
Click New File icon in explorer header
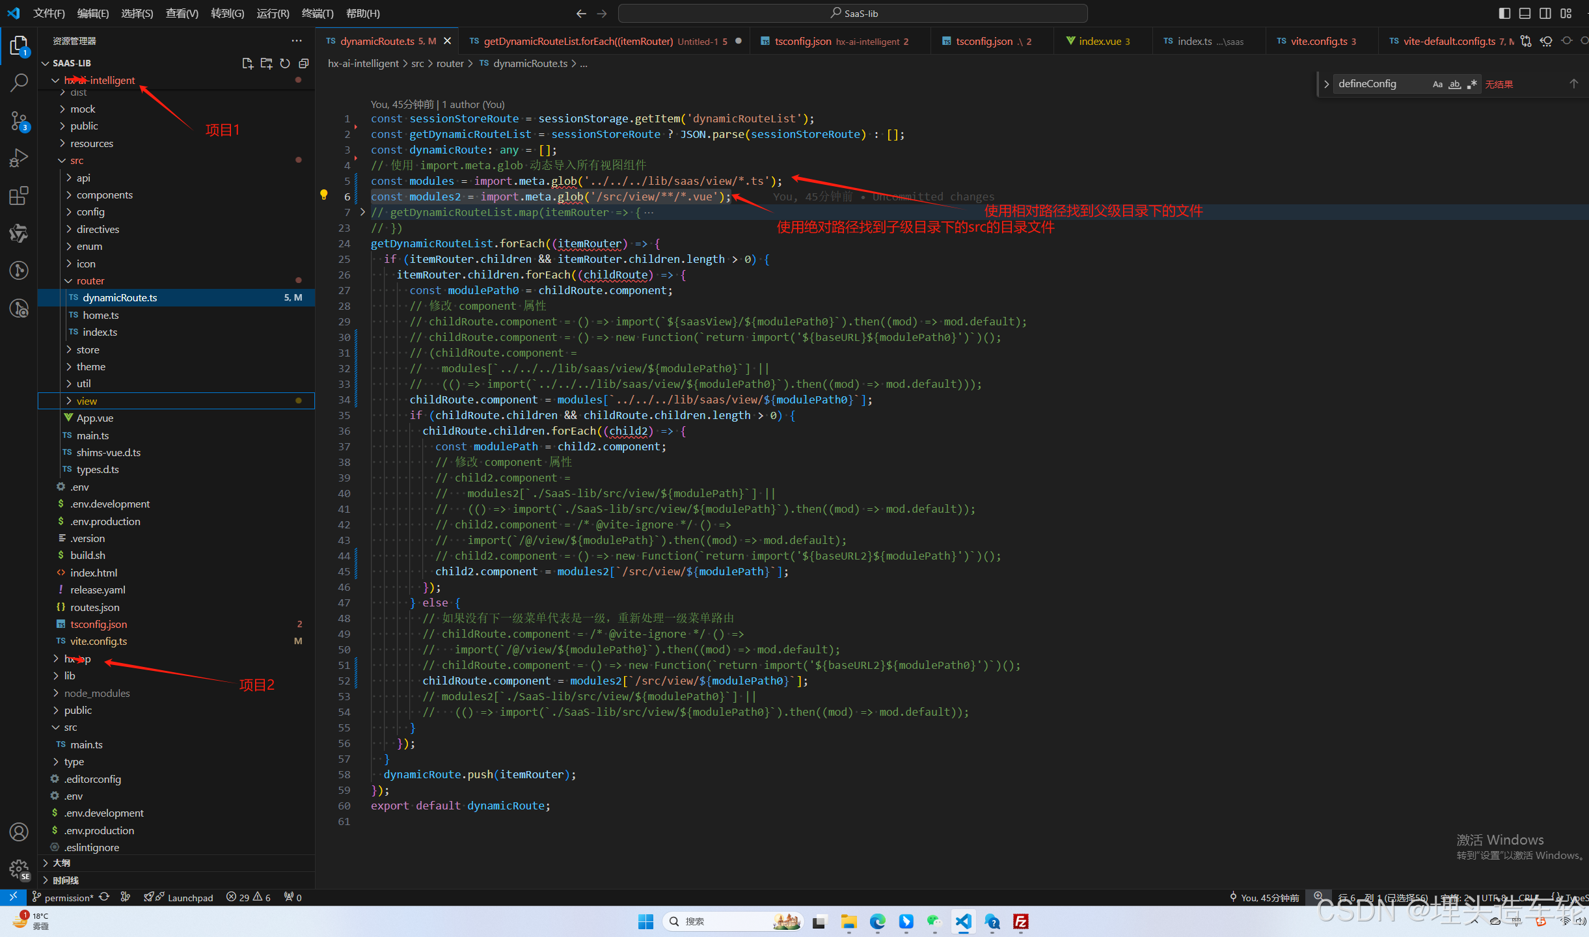247,63
